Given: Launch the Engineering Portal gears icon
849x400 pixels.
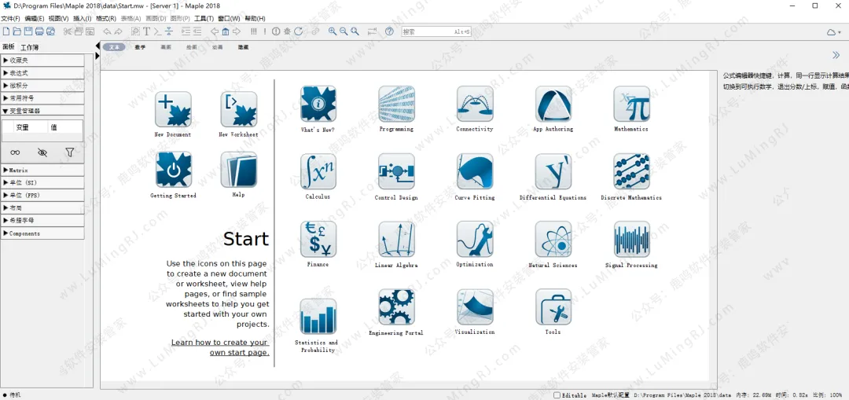Looking at the screenshot, I should point(396,307).
